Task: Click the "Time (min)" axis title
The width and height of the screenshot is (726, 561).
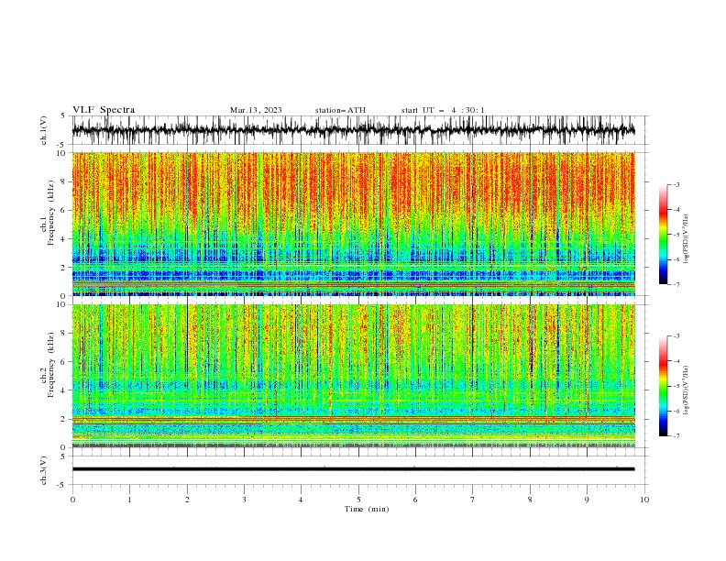Action: [x=367, y=509]
